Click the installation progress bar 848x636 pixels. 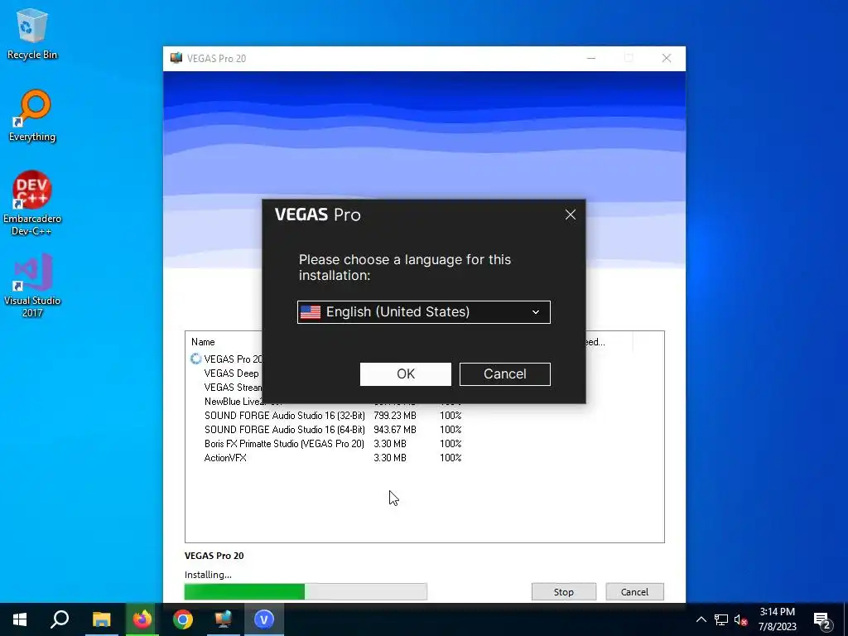306,591
